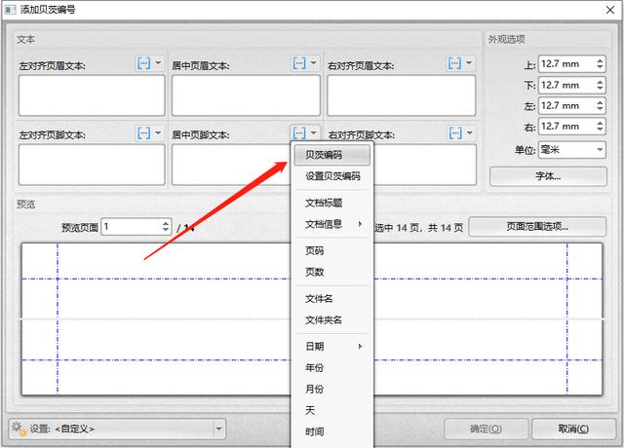Click into 右对齐页眉文本 text box
This screenshot has height=448, width=624.
click(x=401, y=95)
